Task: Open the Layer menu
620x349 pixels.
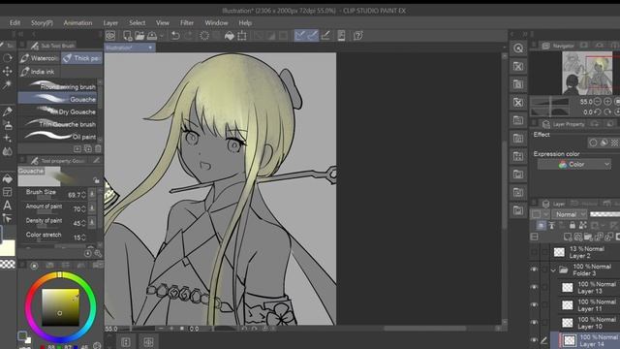Action: click(110, 23)
